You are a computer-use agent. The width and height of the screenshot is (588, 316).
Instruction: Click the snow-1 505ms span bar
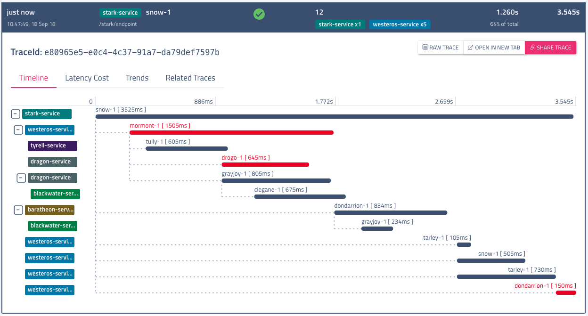(491, 260)
